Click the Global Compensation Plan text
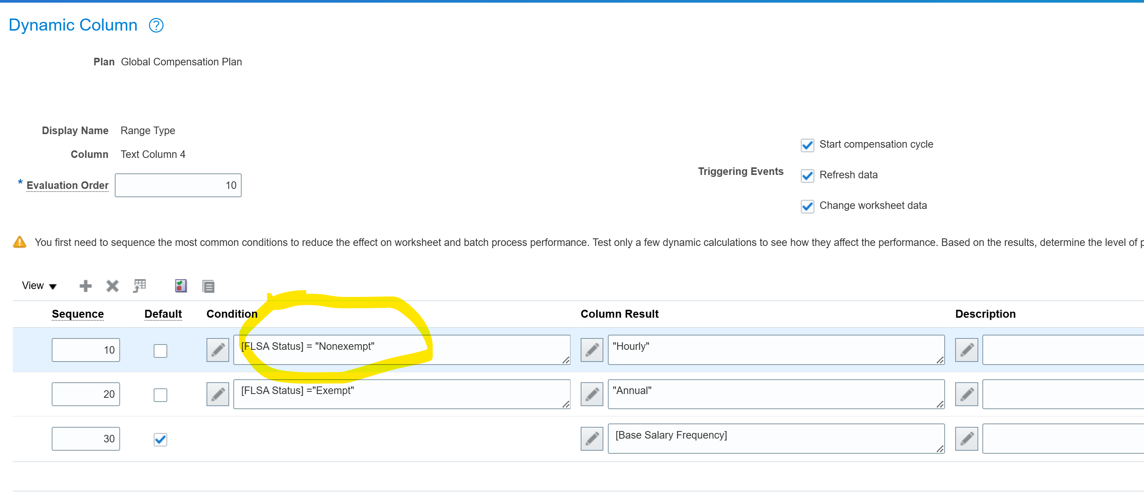1144x493 pixels. pos(181,62)
